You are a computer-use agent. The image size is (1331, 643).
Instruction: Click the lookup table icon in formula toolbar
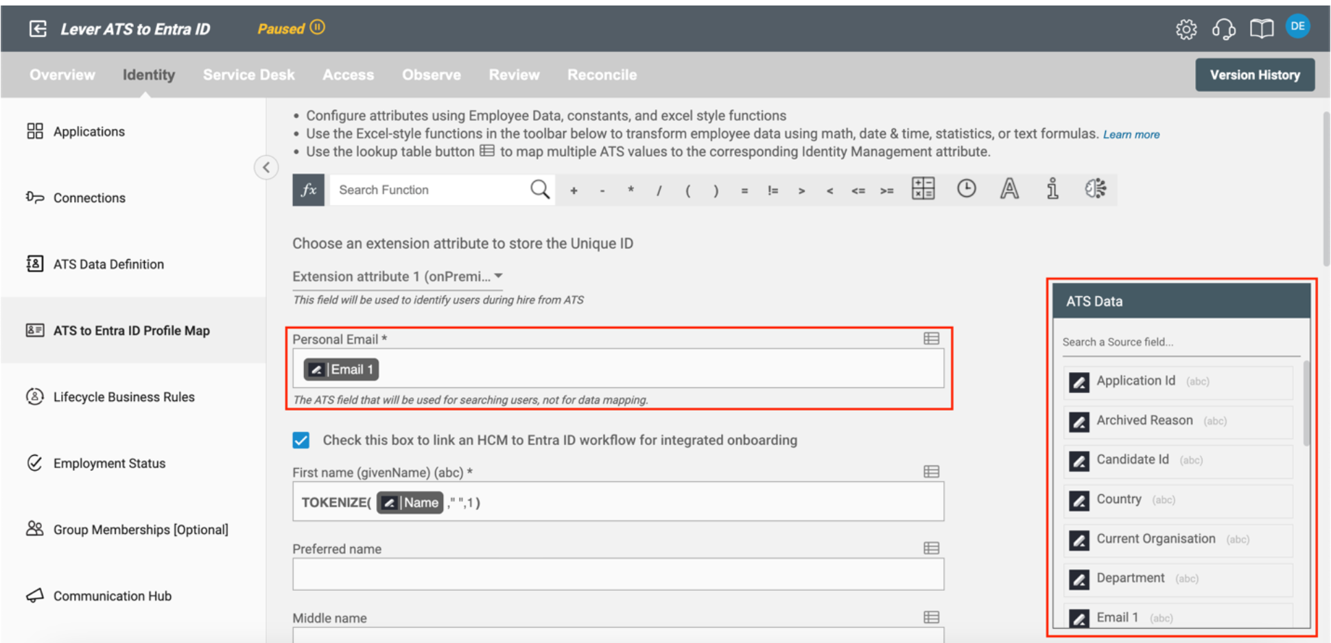click(x=923, y=189)
